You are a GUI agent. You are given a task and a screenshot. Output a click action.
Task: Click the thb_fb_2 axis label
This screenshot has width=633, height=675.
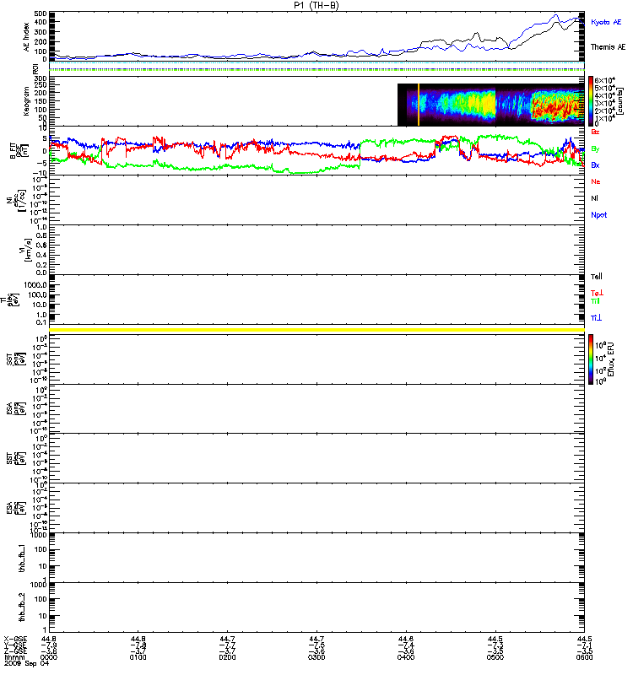pyautogui.click(x=22, y=607)
